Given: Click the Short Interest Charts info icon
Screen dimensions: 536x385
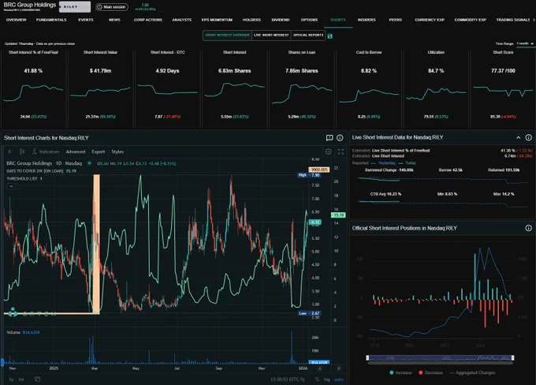Looking at the screenshot, I should pos(340,138).
